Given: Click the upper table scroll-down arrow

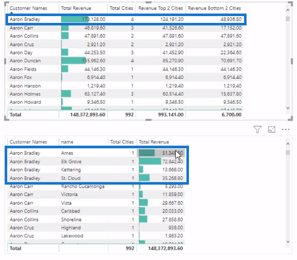Looking at the screenshot, I should click(288, 108).
